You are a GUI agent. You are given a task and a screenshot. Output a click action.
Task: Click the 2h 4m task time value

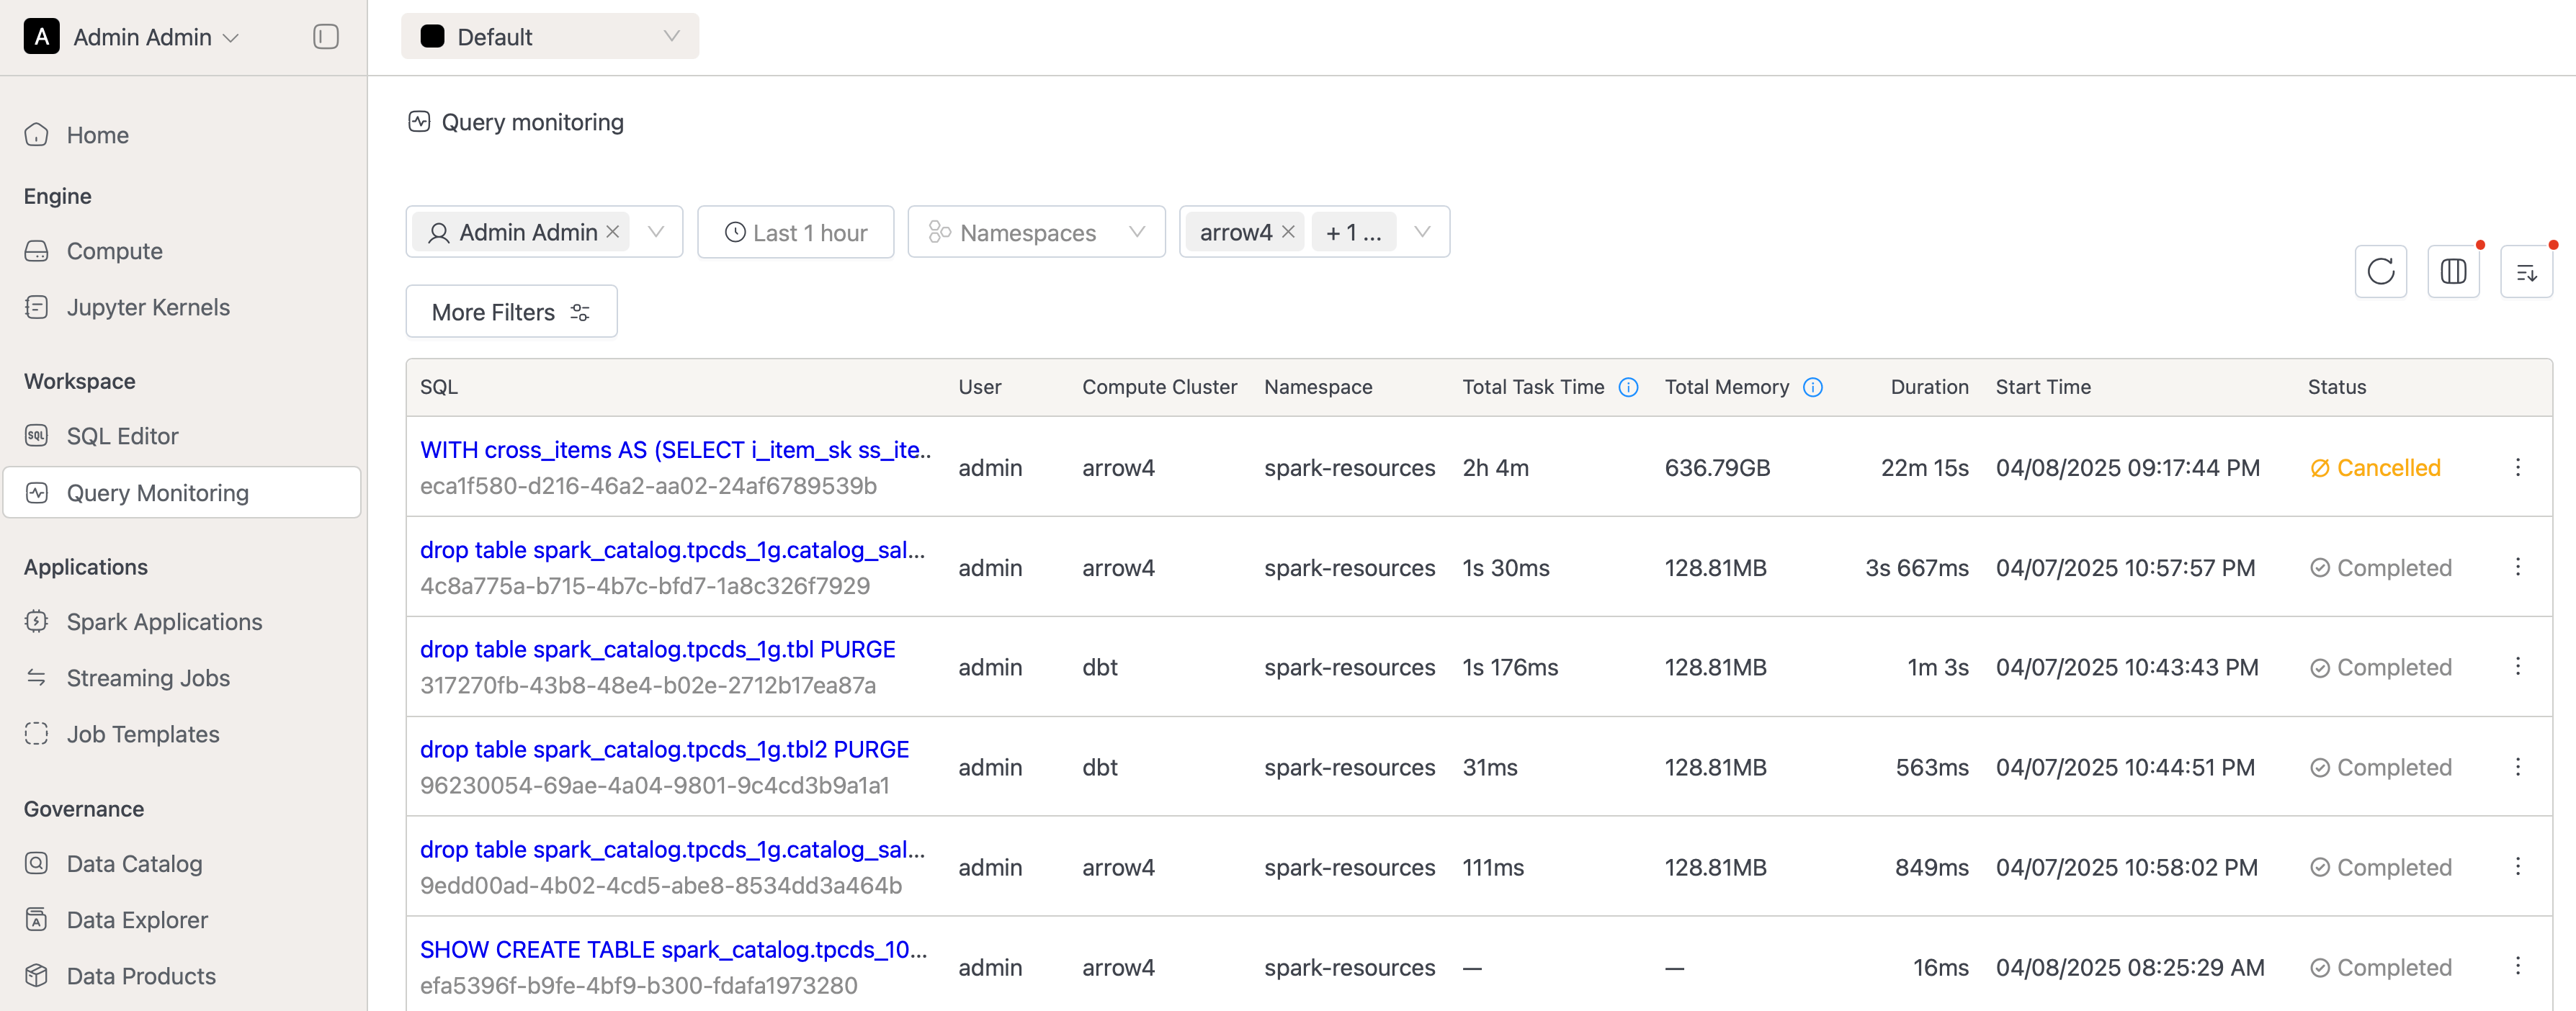(x=1495, y=468)
